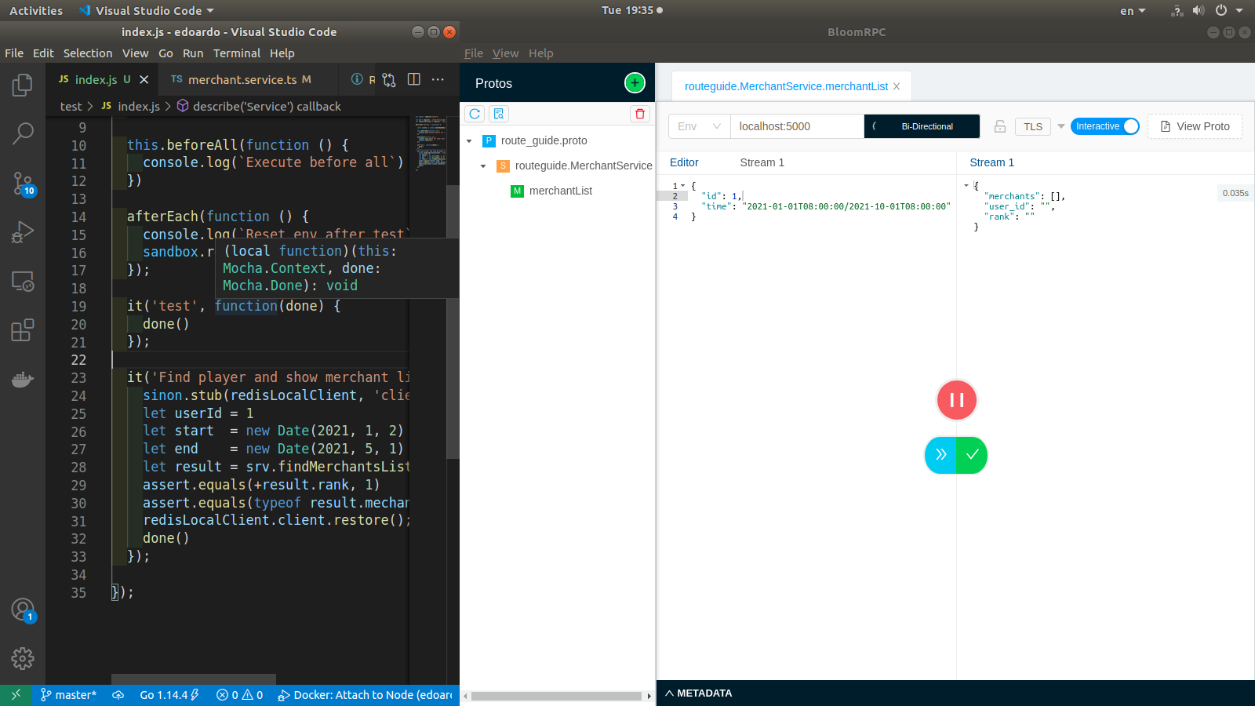Click the Synchronize Changes cloud icon
The height and width of the screenshot is (706, 1255).
(x=118, y=695)
